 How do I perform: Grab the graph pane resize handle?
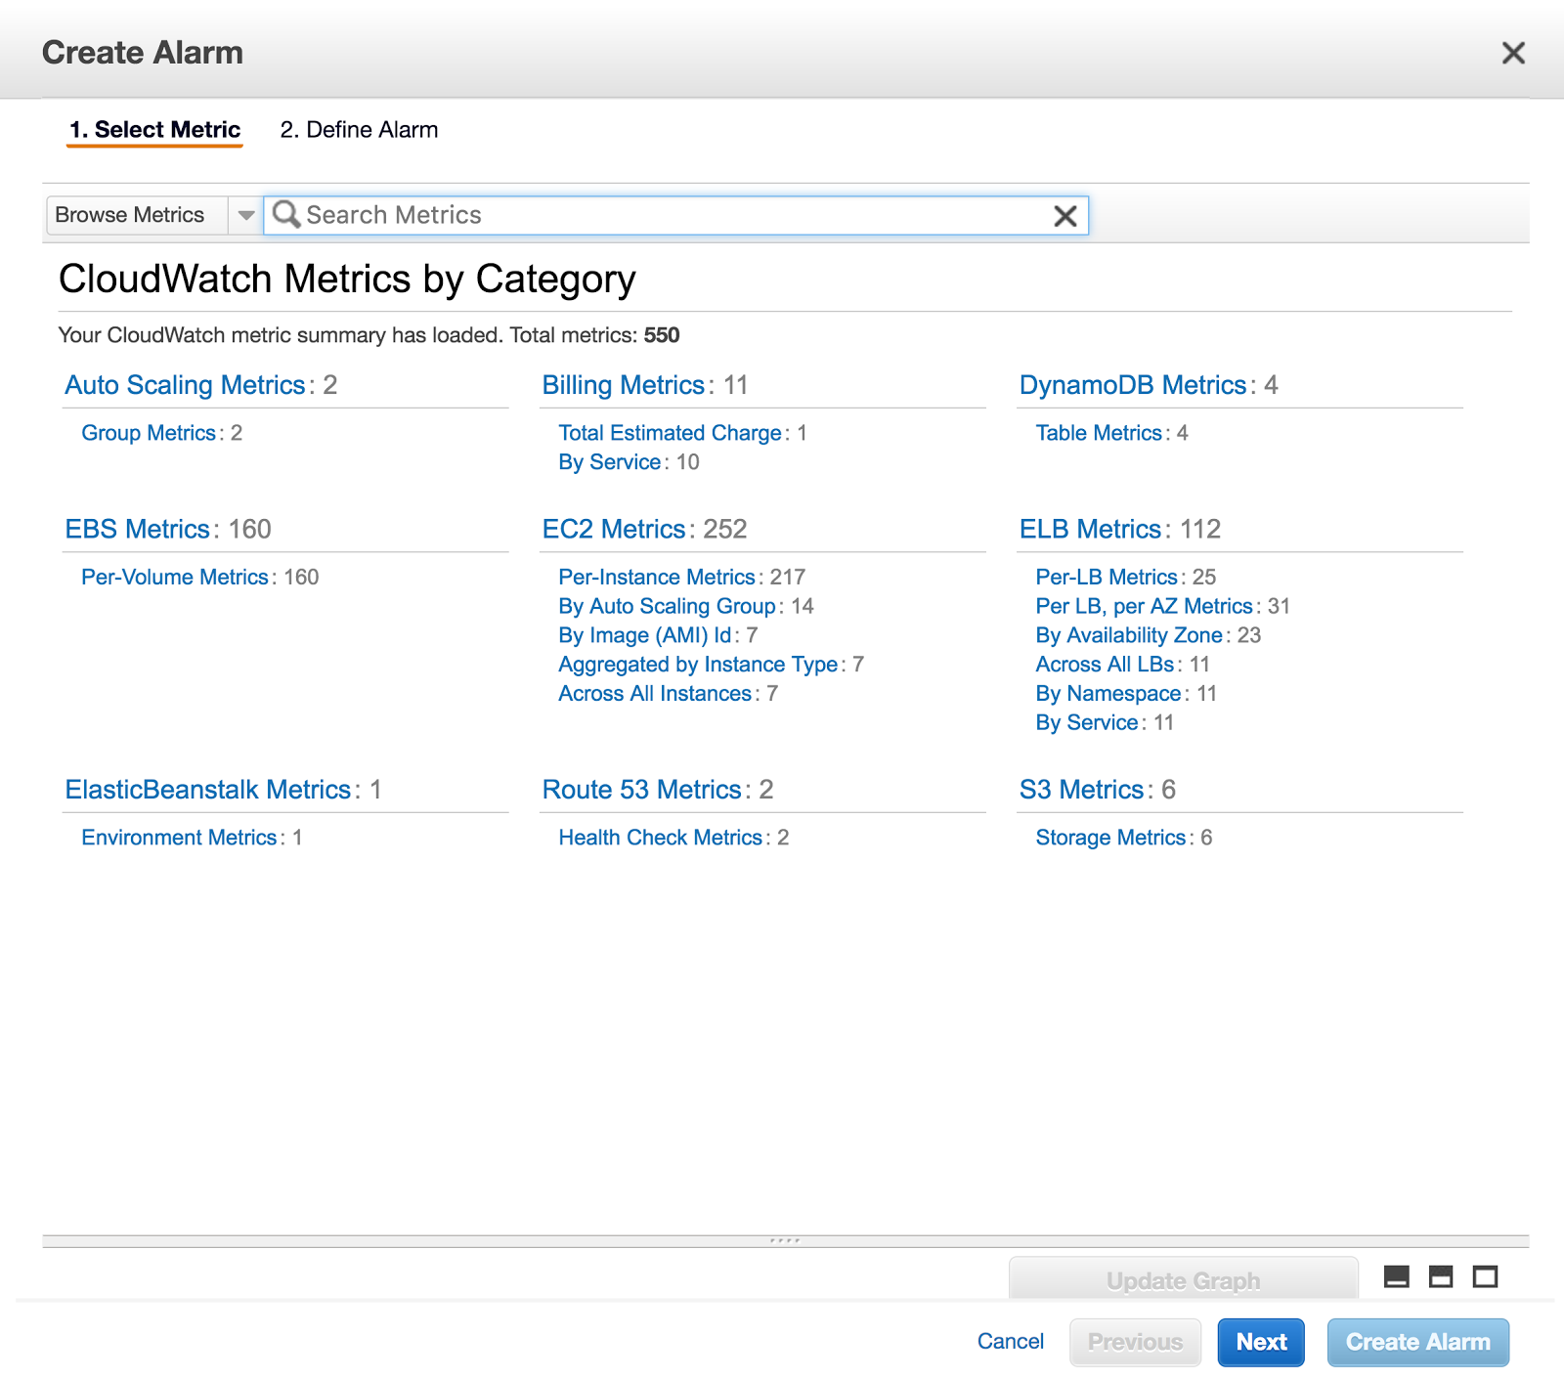tap(785, 1241)
